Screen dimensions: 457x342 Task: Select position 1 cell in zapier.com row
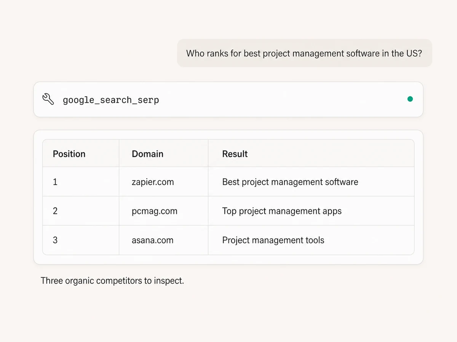tap(81, 182)
